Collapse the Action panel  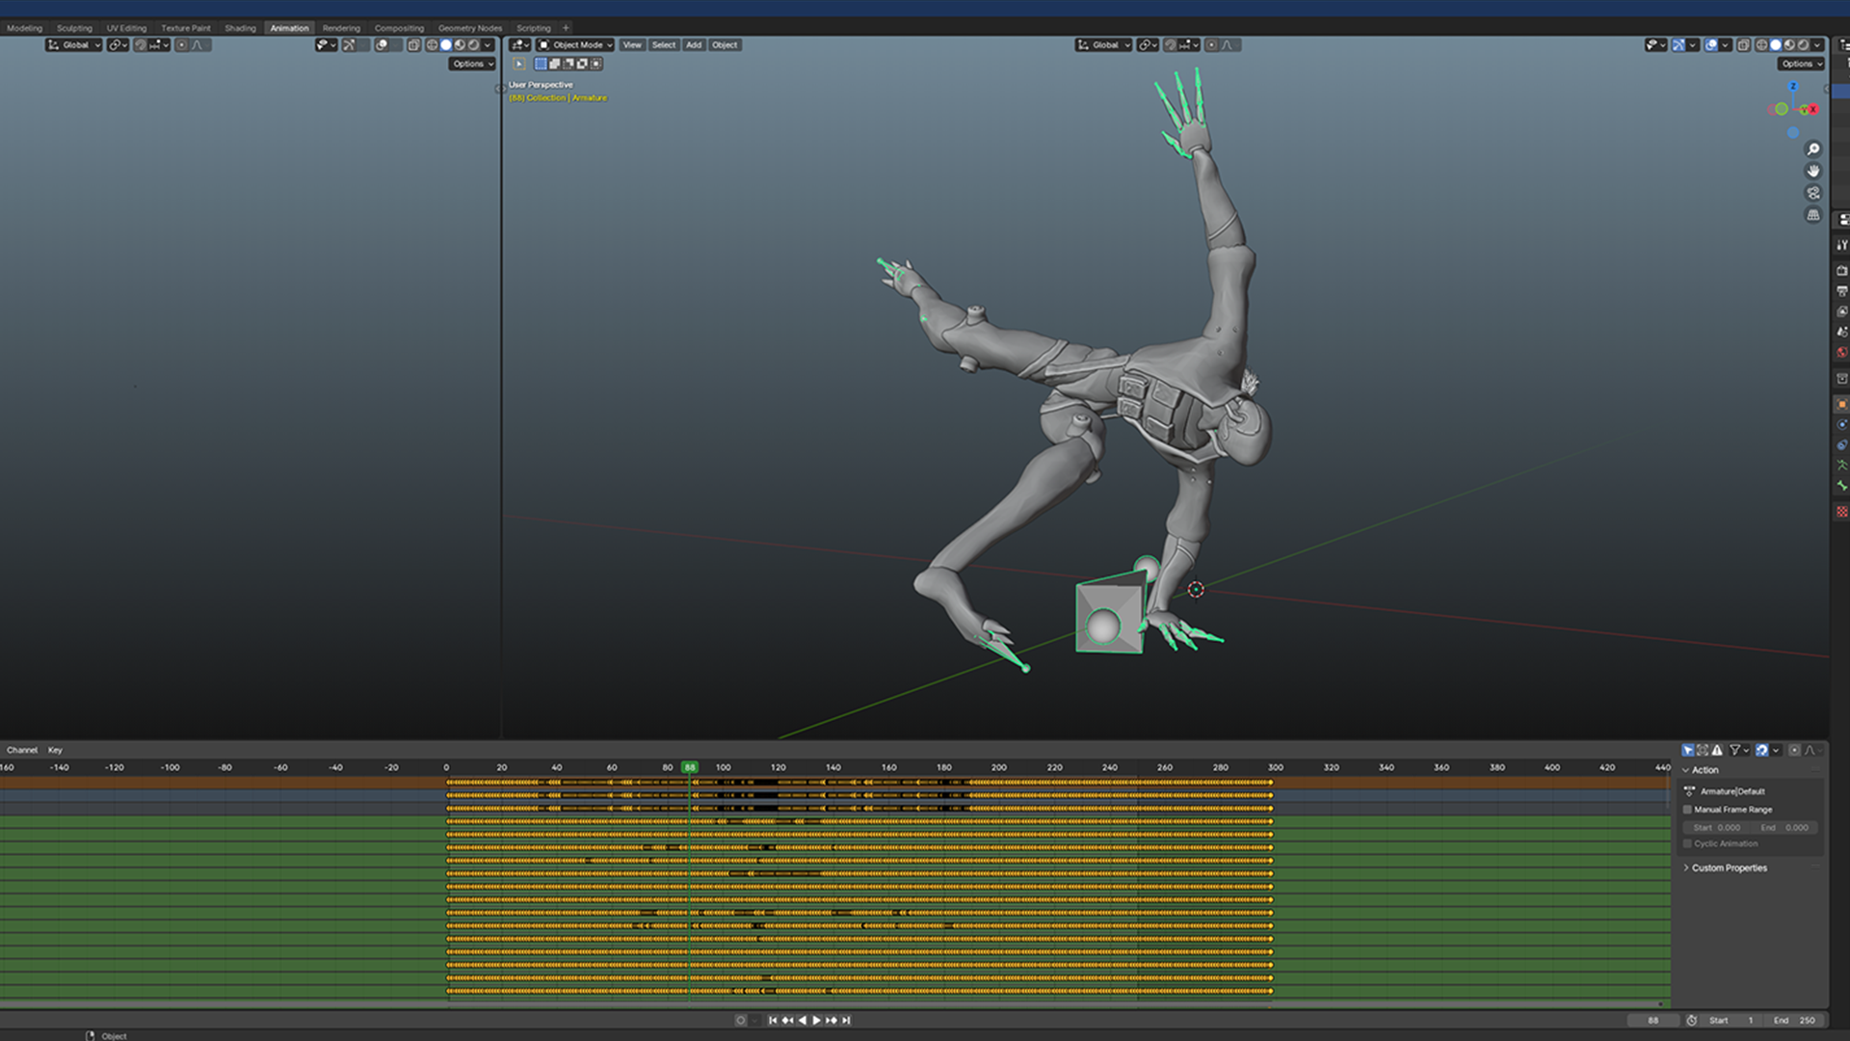[1686, 770]
